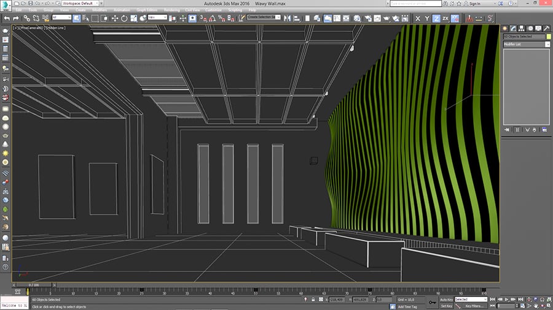Click the Mirror tool icon

[x=288, y=18]
